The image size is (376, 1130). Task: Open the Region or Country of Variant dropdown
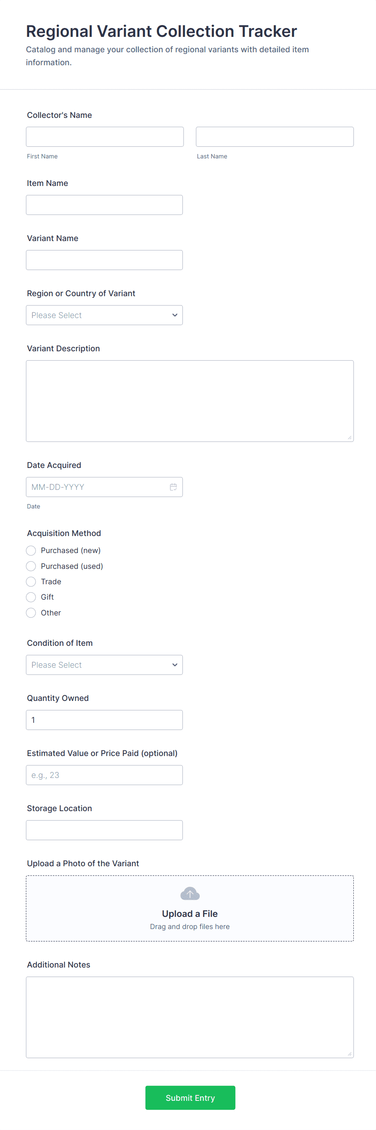click(x=104, y=315)
